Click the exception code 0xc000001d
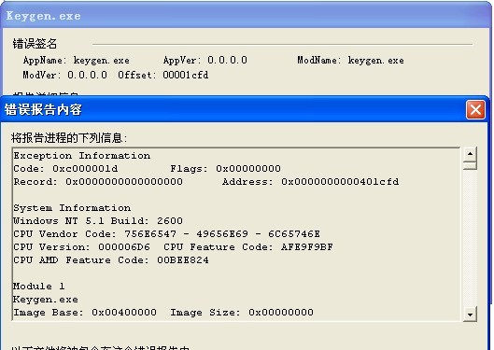The width and height of the screenshot is (494, 350). (x=85, y=169)
